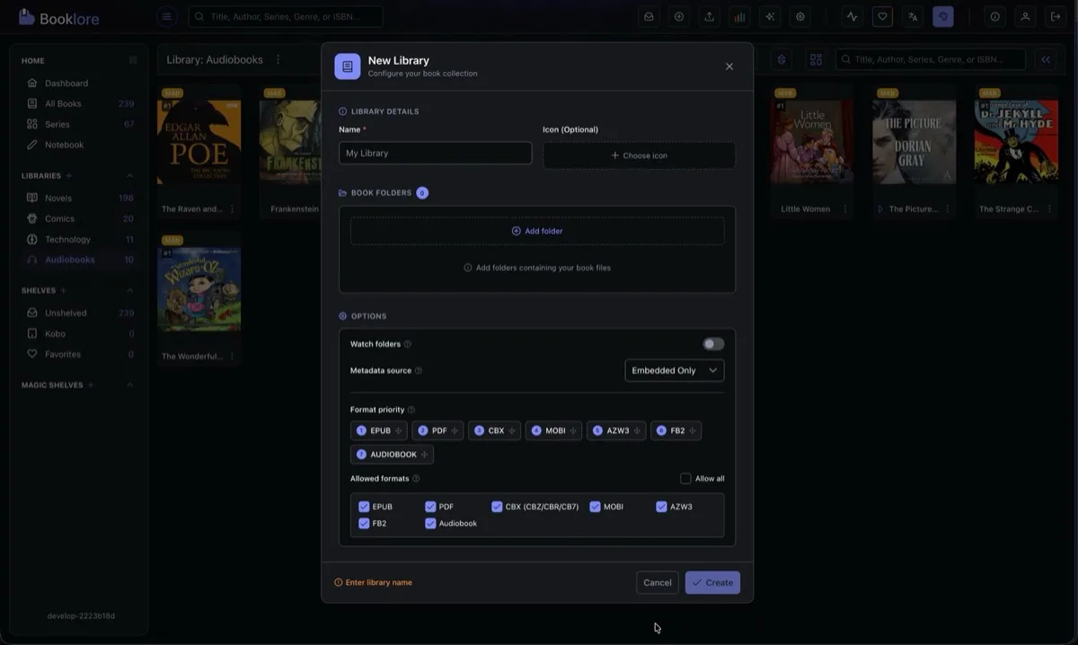Click help icon next to Watch folders
The image size is (1078, 645).
[408, 344]
